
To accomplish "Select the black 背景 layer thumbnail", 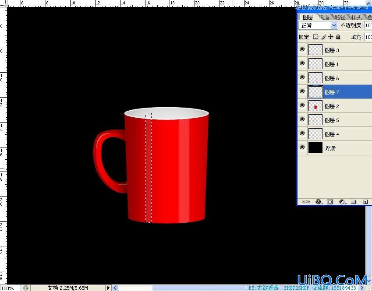I will [315, 147].
